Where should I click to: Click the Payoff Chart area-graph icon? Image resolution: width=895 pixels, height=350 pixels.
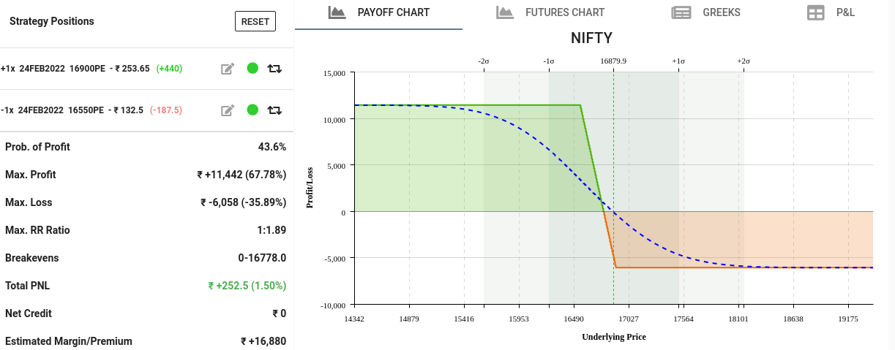(x=337, y=12)
